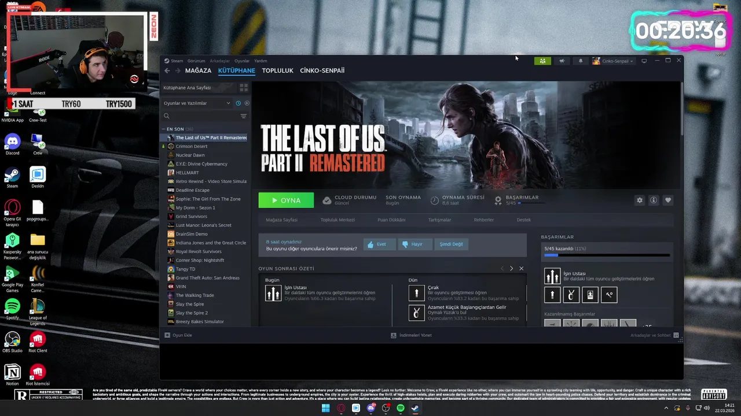Open Steam notifications bell

pos(581,61)
